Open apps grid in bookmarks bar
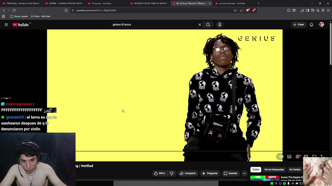The height and width of the screenshot is (186, 332). pyautogui.click(x=3, y=16)
